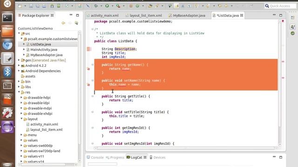Expand the Android 4.2.2 library node

pos(19,65)
